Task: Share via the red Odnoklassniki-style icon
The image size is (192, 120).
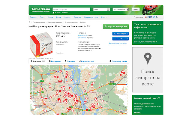Action: coord(146,17)
